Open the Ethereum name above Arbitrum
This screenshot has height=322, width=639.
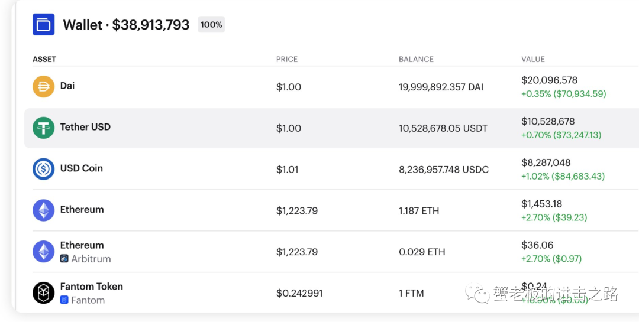[82, 245]
